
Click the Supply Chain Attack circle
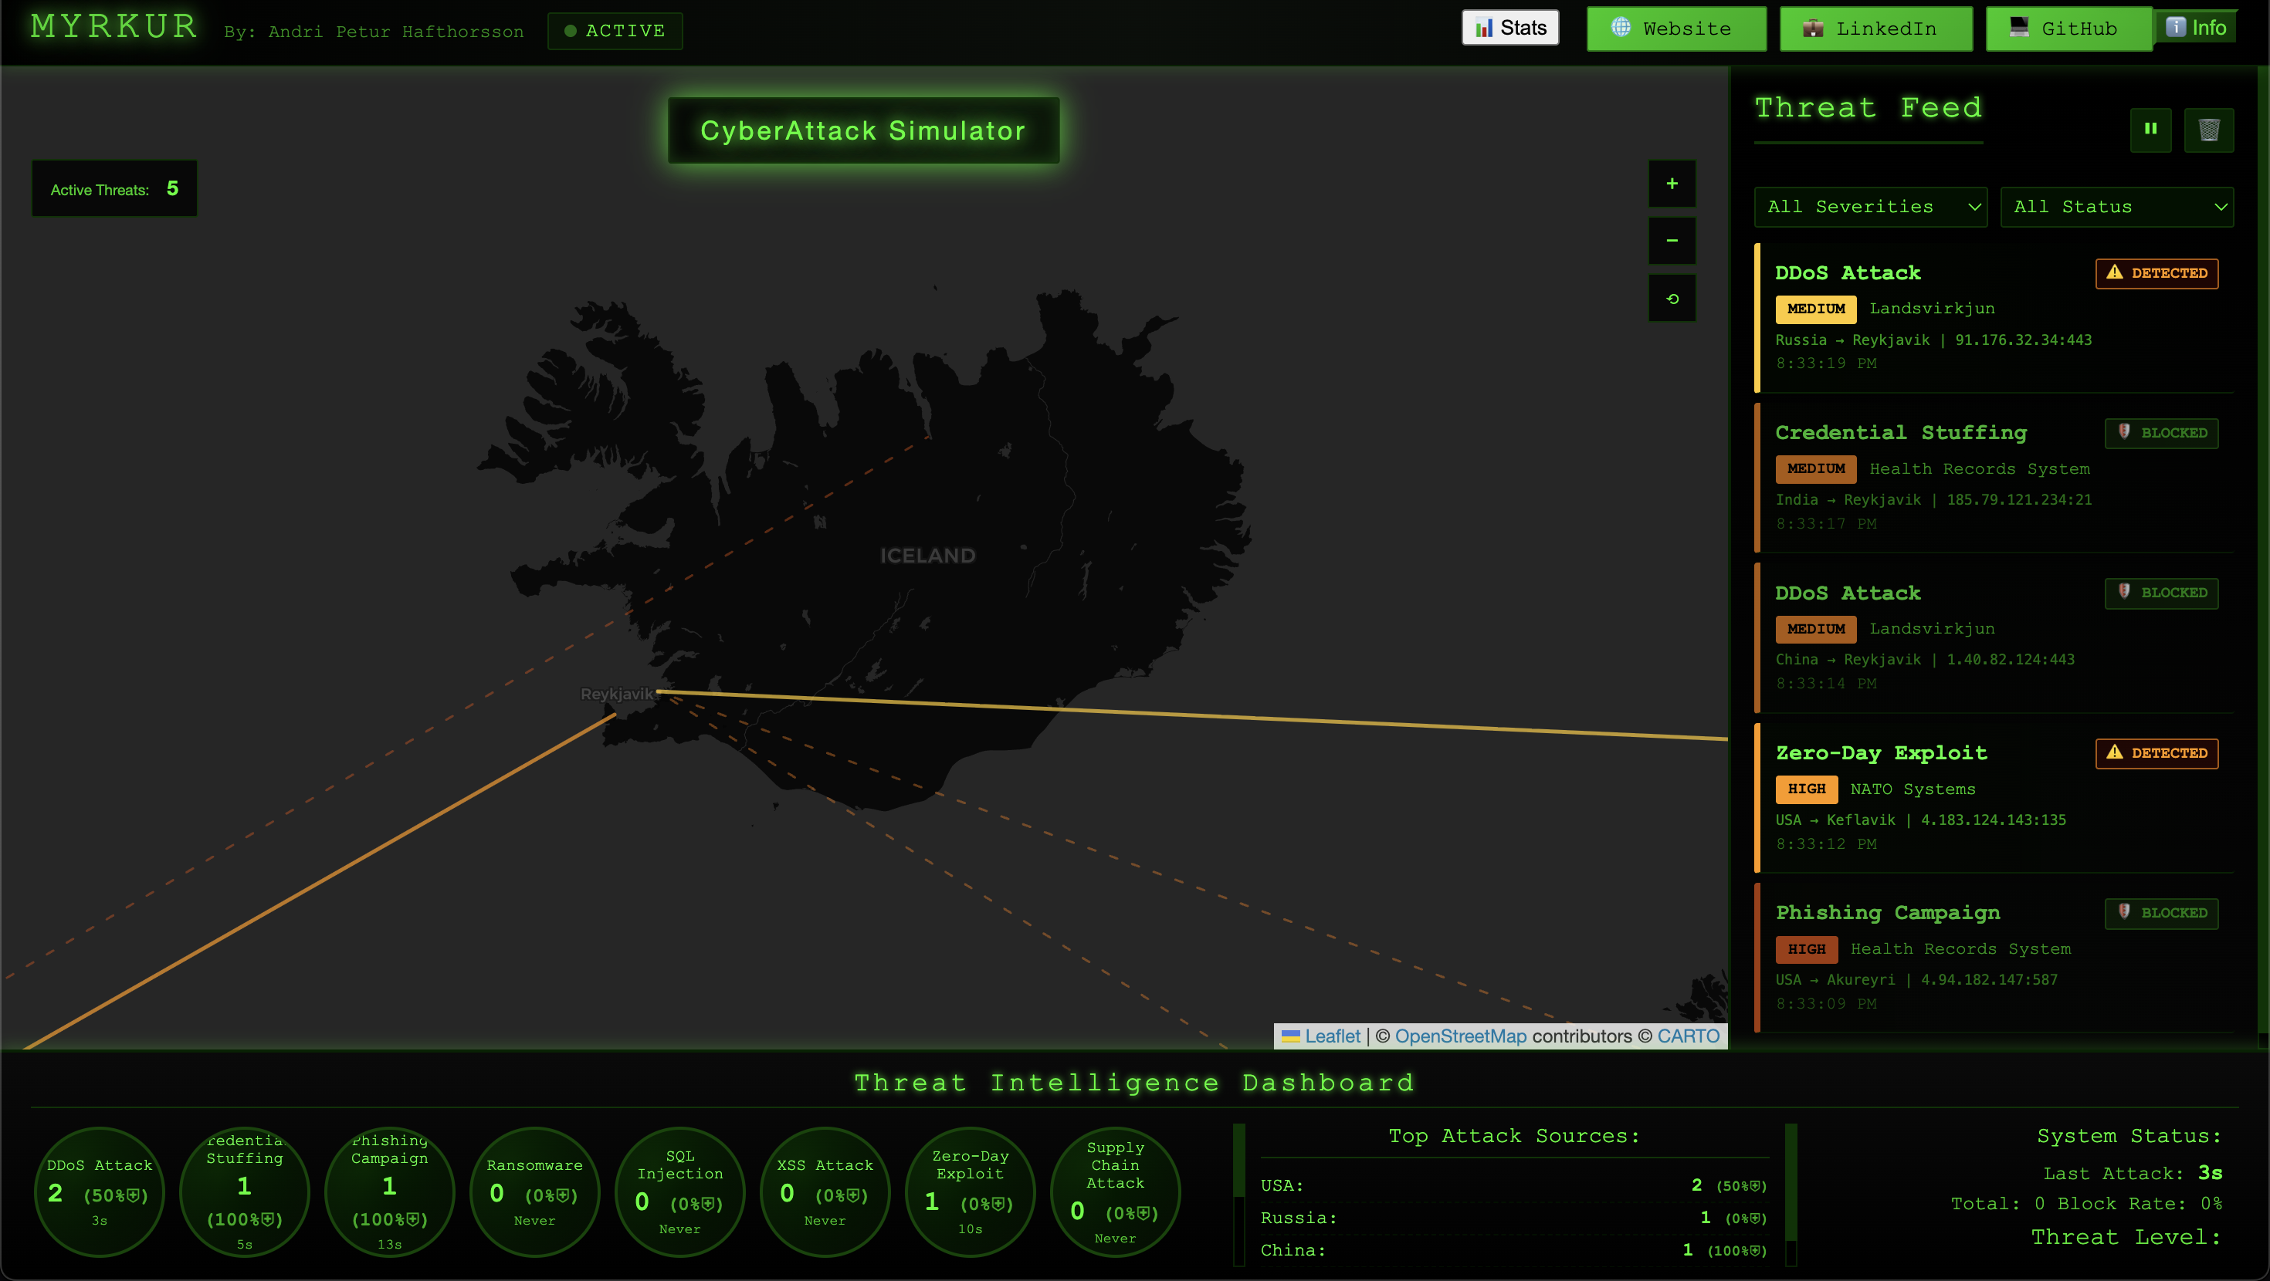(x=1115, y=1192)
